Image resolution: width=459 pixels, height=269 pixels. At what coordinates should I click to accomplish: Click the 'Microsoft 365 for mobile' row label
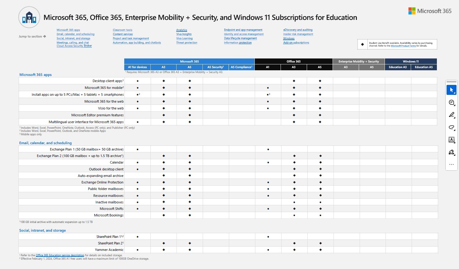coord(104,88)
